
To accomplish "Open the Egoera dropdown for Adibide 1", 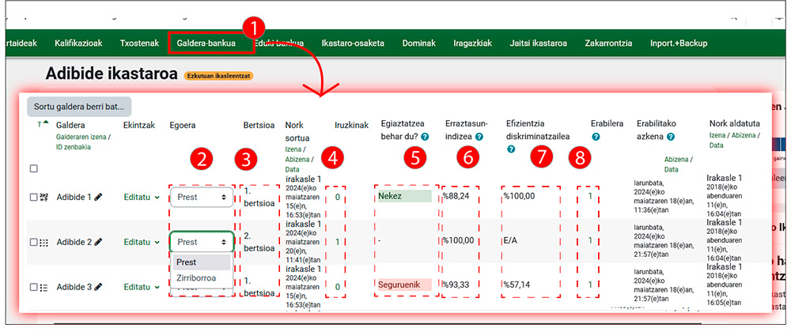I will pyautogui.click(x=202, y=197).
